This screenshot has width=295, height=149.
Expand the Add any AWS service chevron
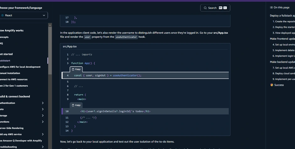pos(43,134)
